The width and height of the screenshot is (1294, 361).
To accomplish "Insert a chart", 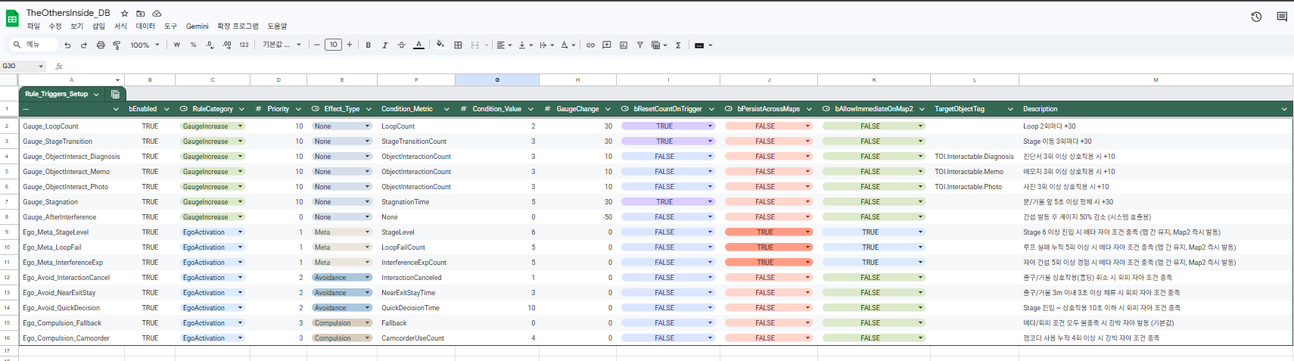I will coord(624,45).
